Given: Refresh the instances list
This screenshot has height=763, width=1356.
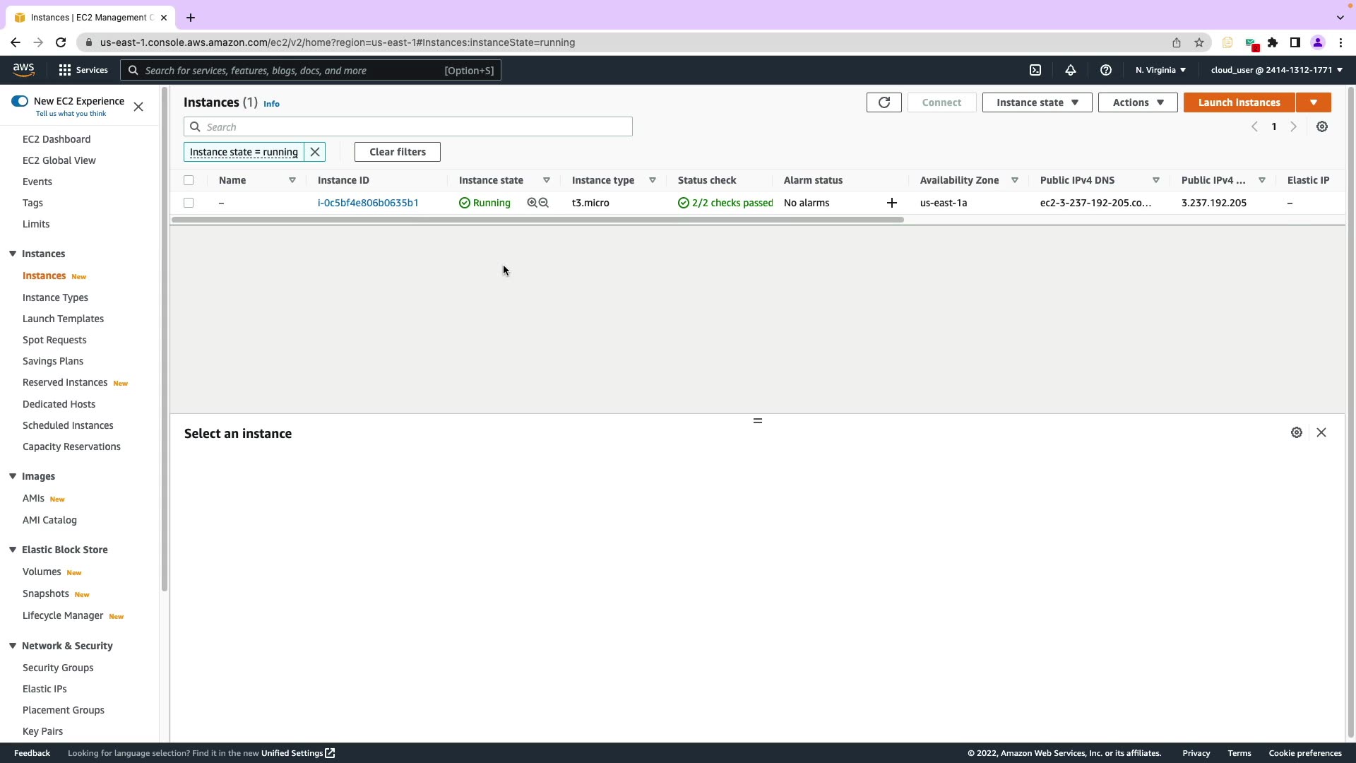Looking at the screenshot, I should tap(884, 102).
